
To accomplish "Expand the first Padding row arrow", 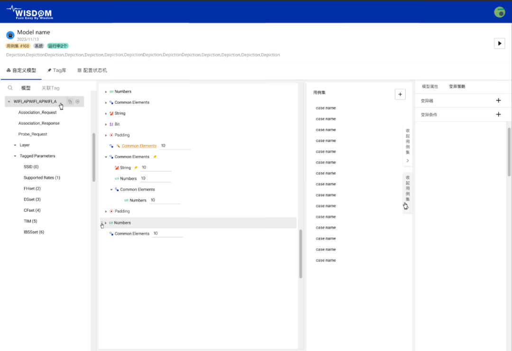I will click(106, 135).
